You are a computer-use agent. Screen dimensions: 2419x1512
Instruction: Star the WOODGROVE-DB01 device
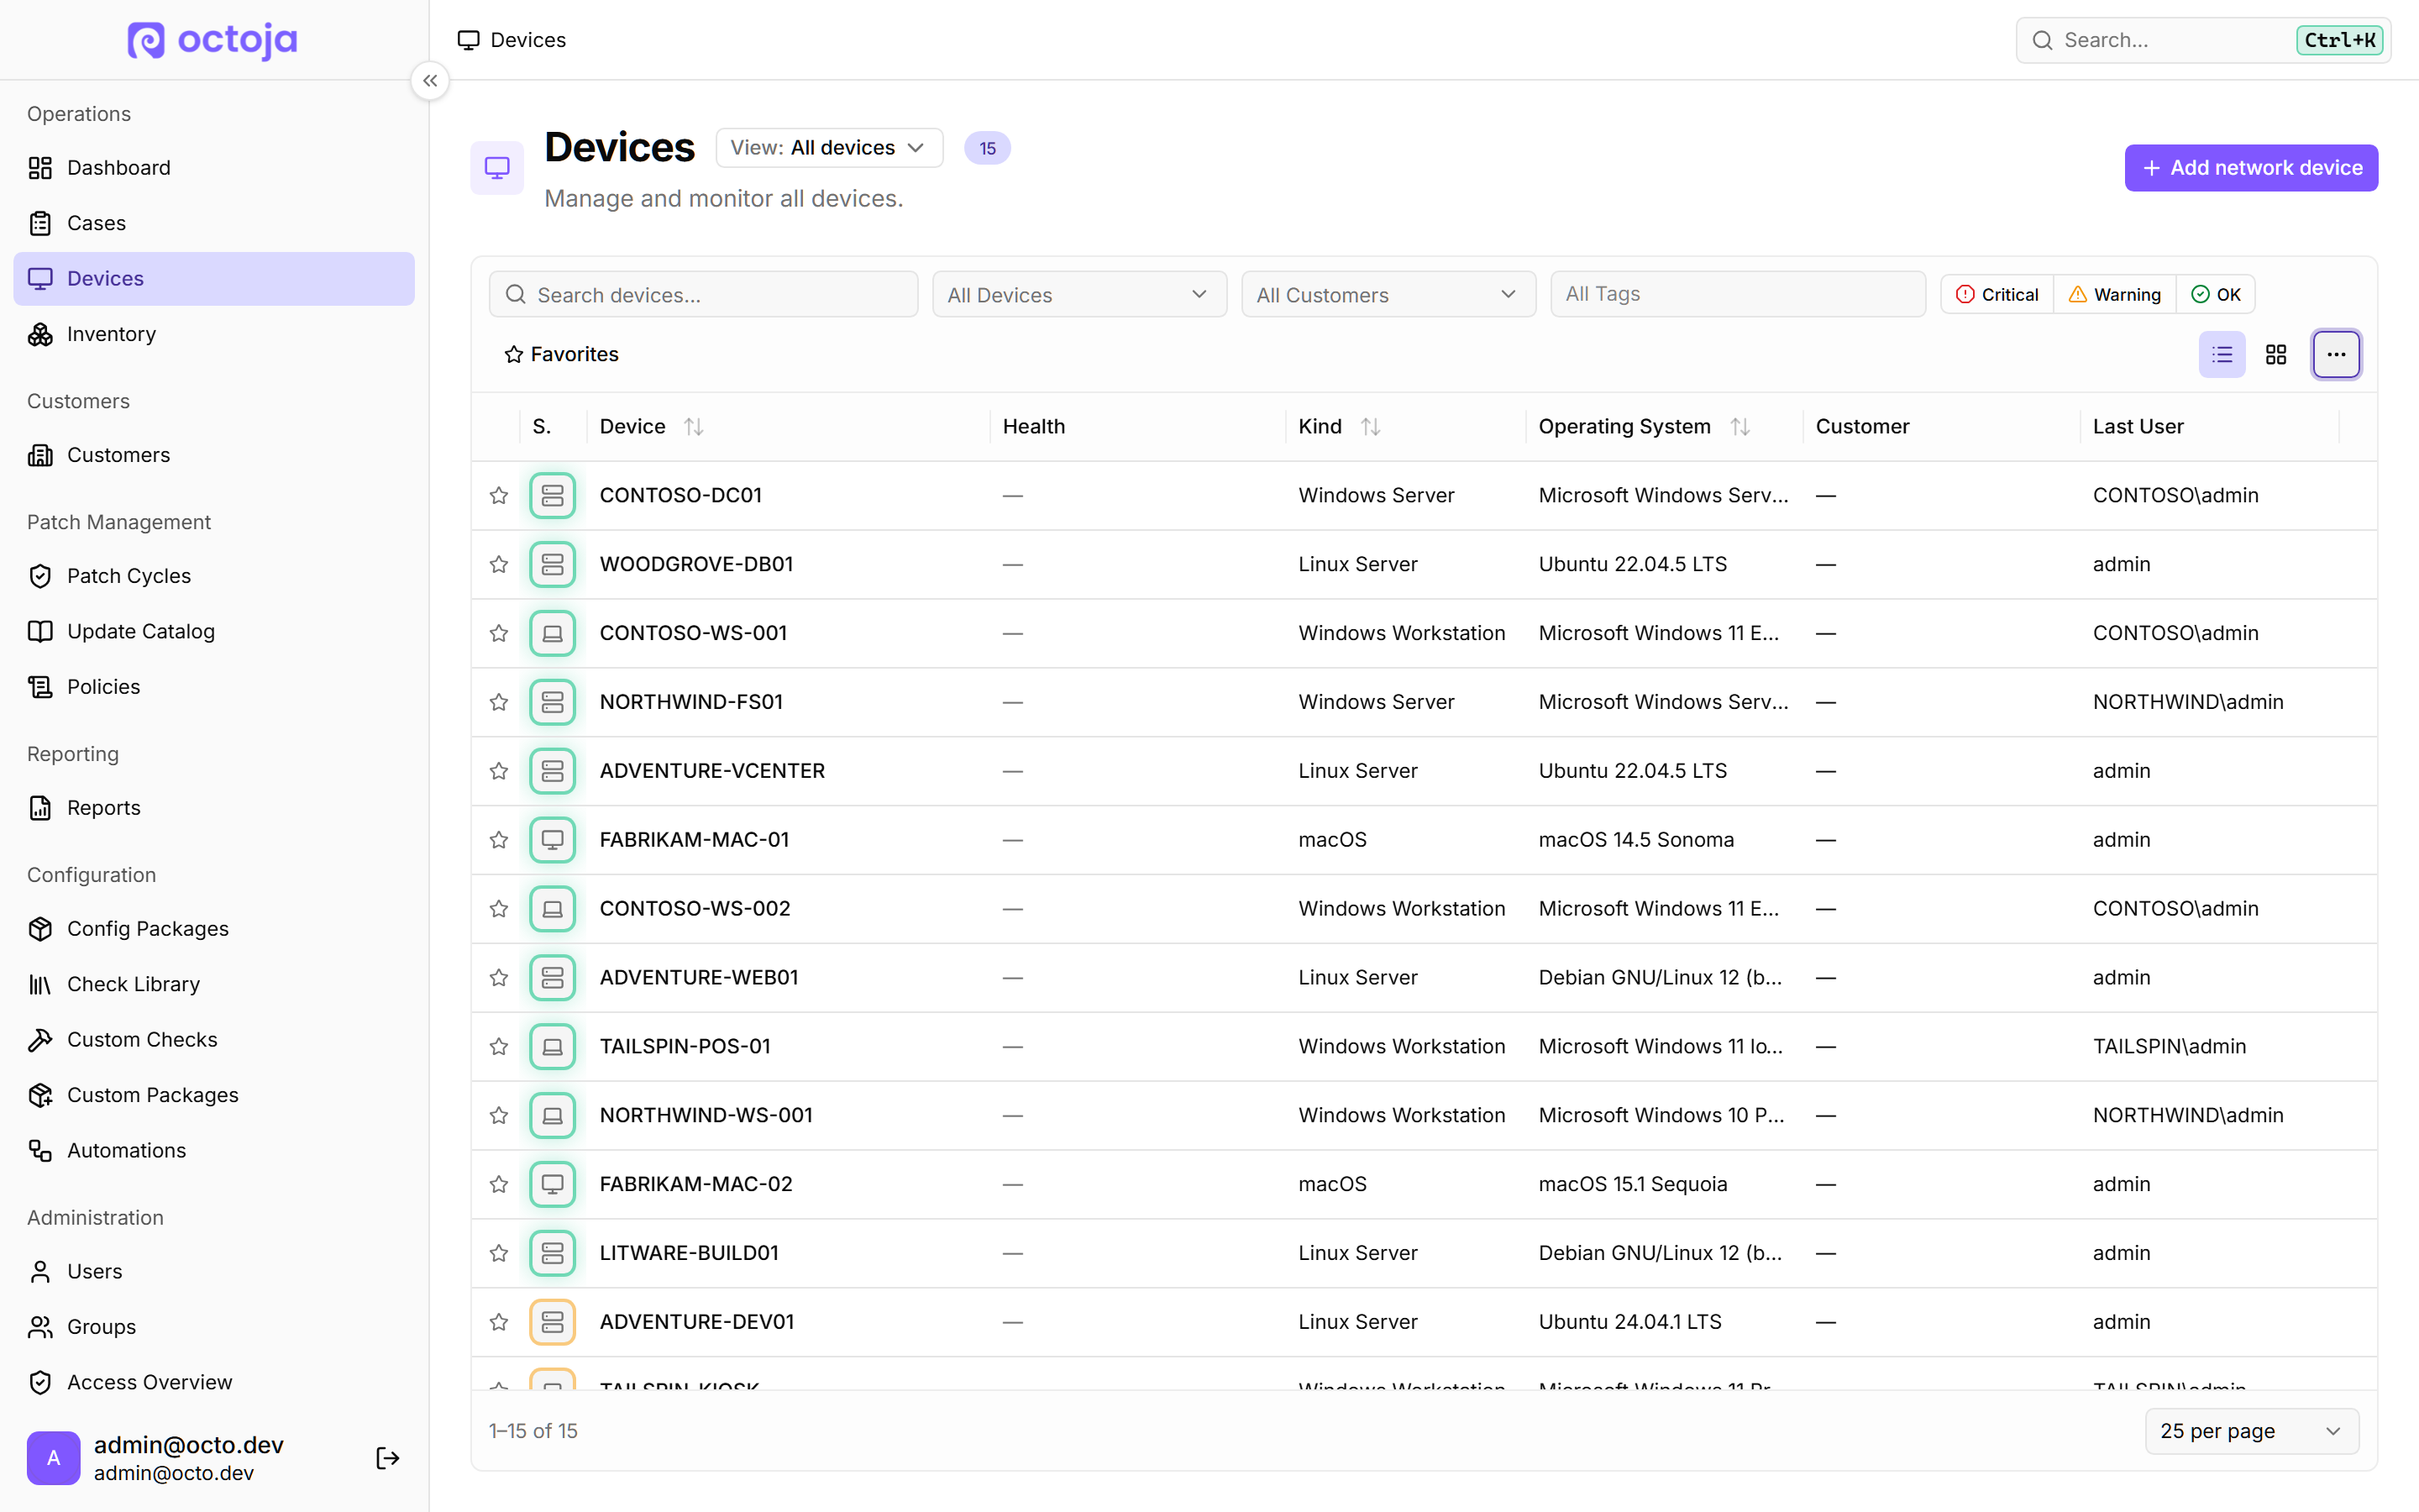pos(499,565)
